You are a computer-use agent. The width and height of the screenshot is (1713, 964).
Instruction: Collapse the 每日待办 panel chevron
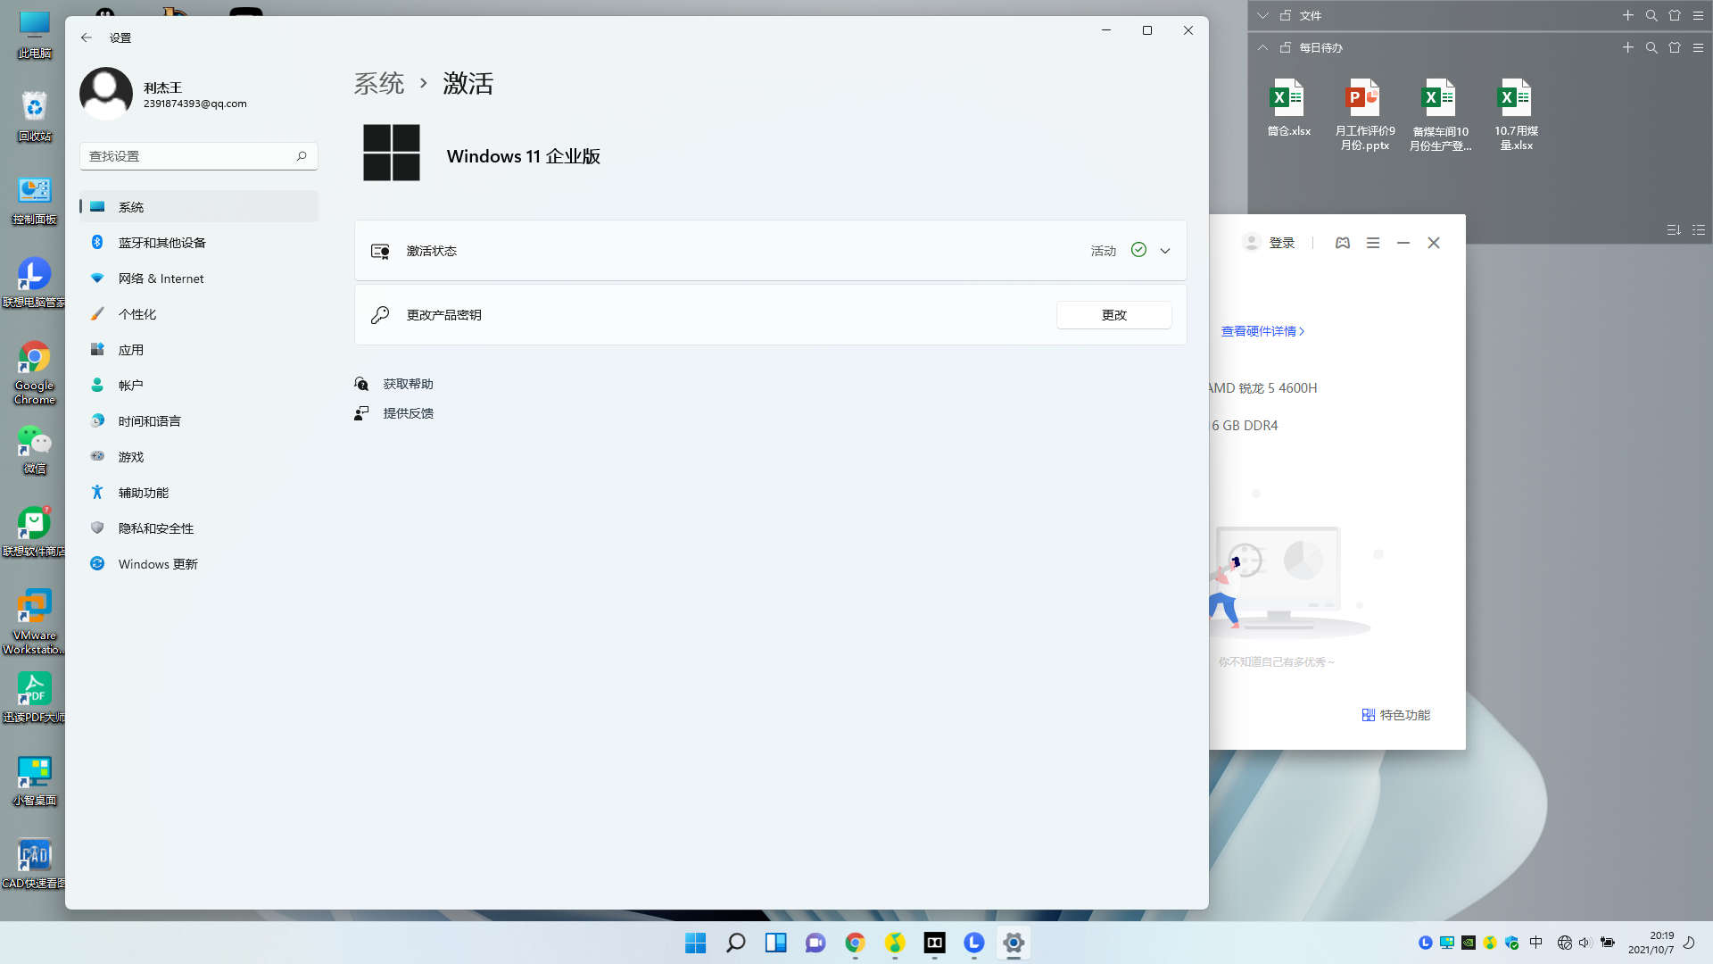click(1262, 47)
